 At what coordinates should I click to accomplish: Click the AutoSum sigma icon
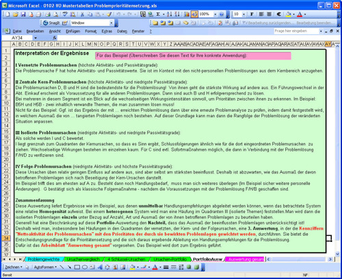point(158,14)
